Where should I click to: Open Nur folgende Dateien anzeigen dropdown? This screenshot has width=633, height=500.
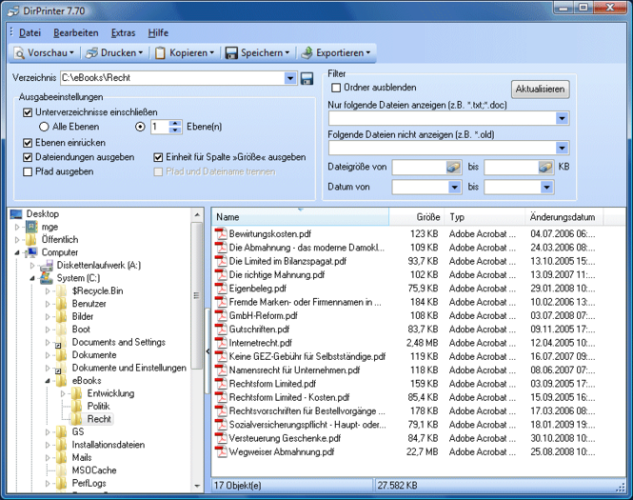click(x=562, y=118)
